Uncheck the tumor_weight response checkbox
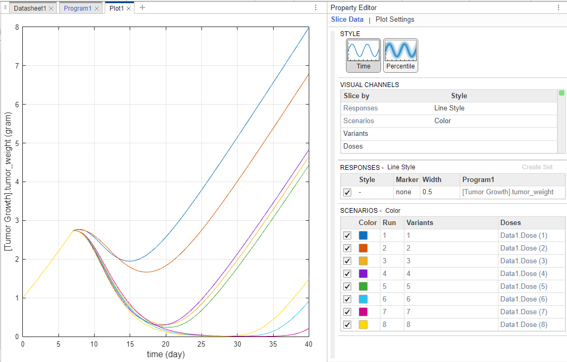567x362 pixels. (x=348, y=192)
